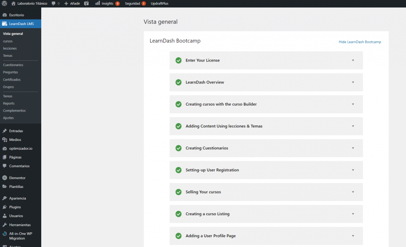Open the Complementos submenu item
The image size is (406, 247).
[14, 110]
